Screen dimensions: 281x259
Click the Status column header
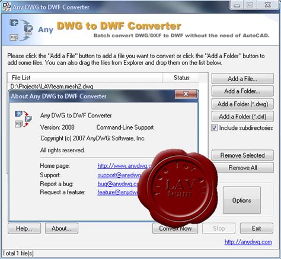pyautogui.click(x=181, y=78)
